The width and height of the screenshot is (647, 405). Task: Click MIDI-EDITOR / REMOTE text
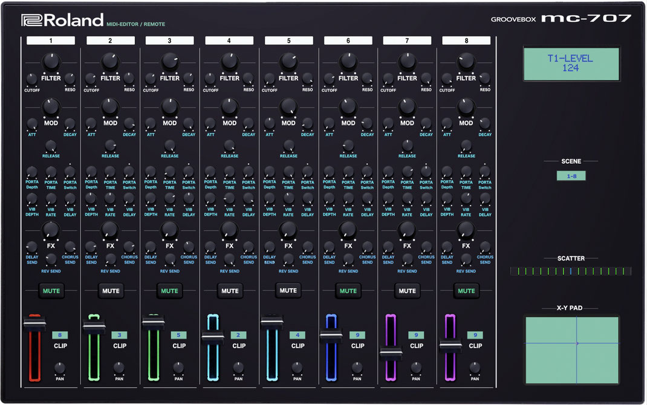pos(136,24)
